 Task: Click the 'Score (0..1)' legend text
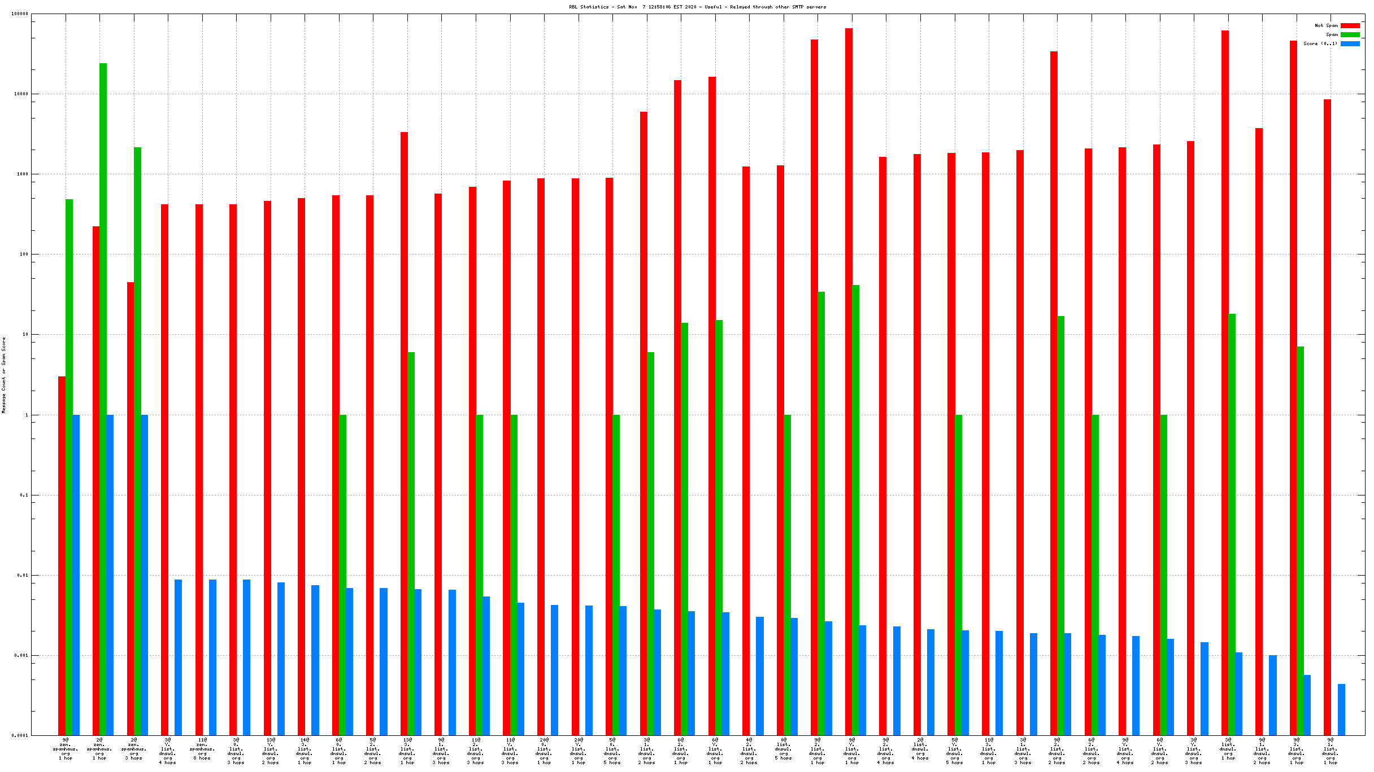click(1320, 43)
